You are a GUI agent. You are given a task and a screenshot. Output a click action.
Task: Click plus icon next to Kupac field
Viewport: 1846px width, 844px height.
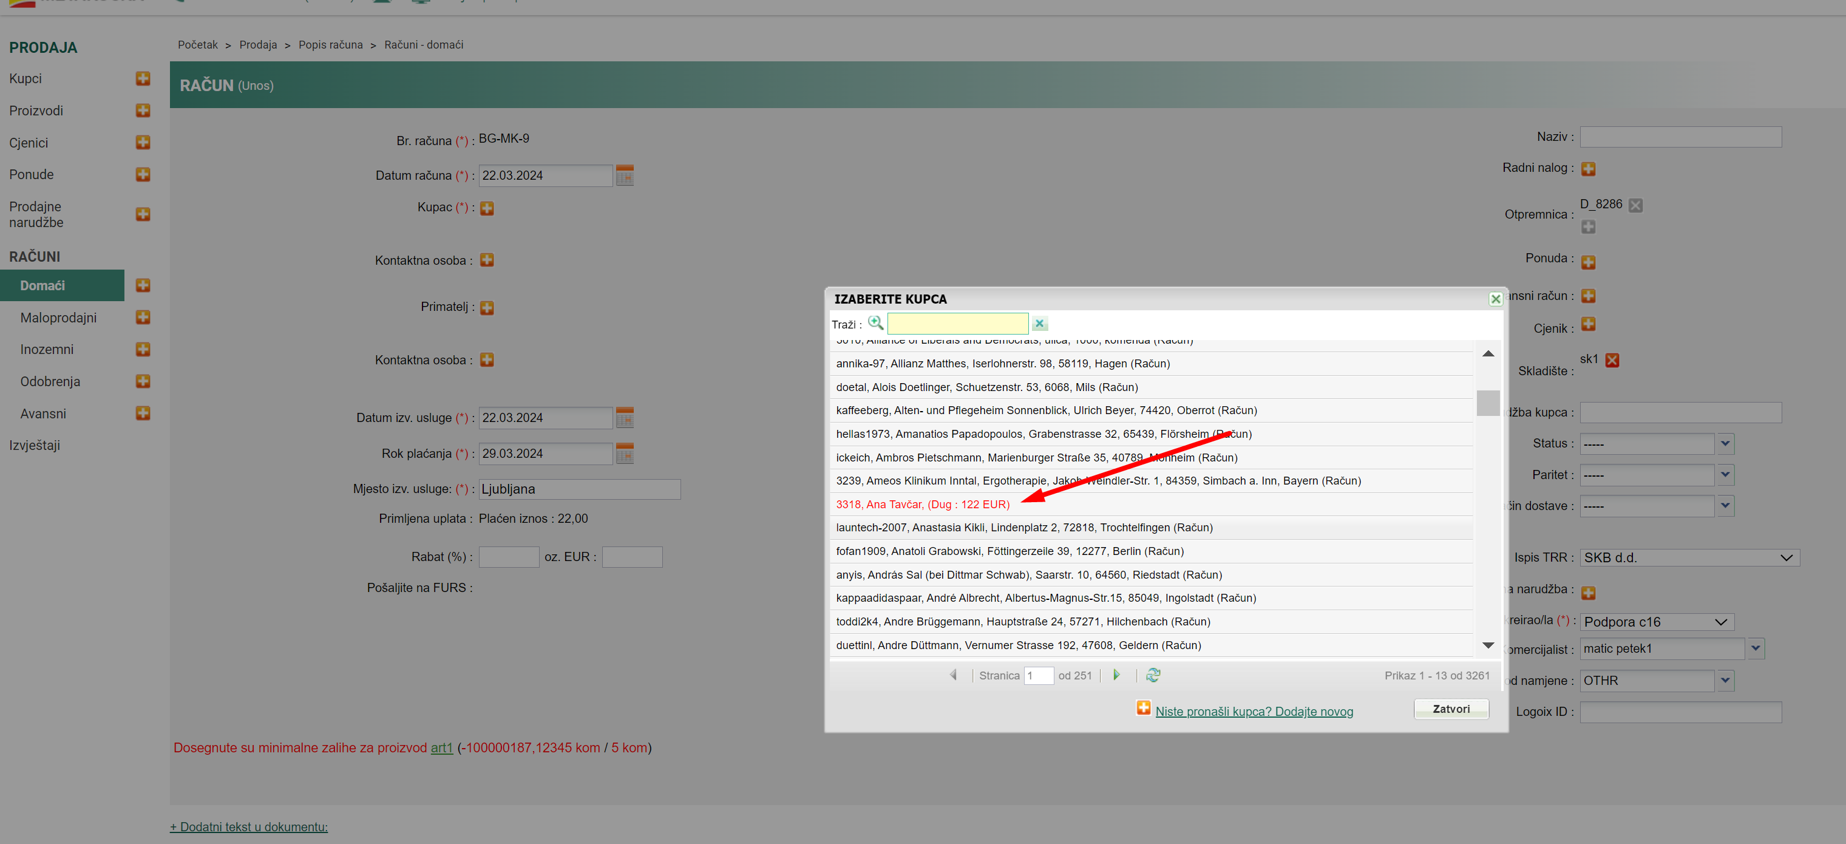click(487, 208)
